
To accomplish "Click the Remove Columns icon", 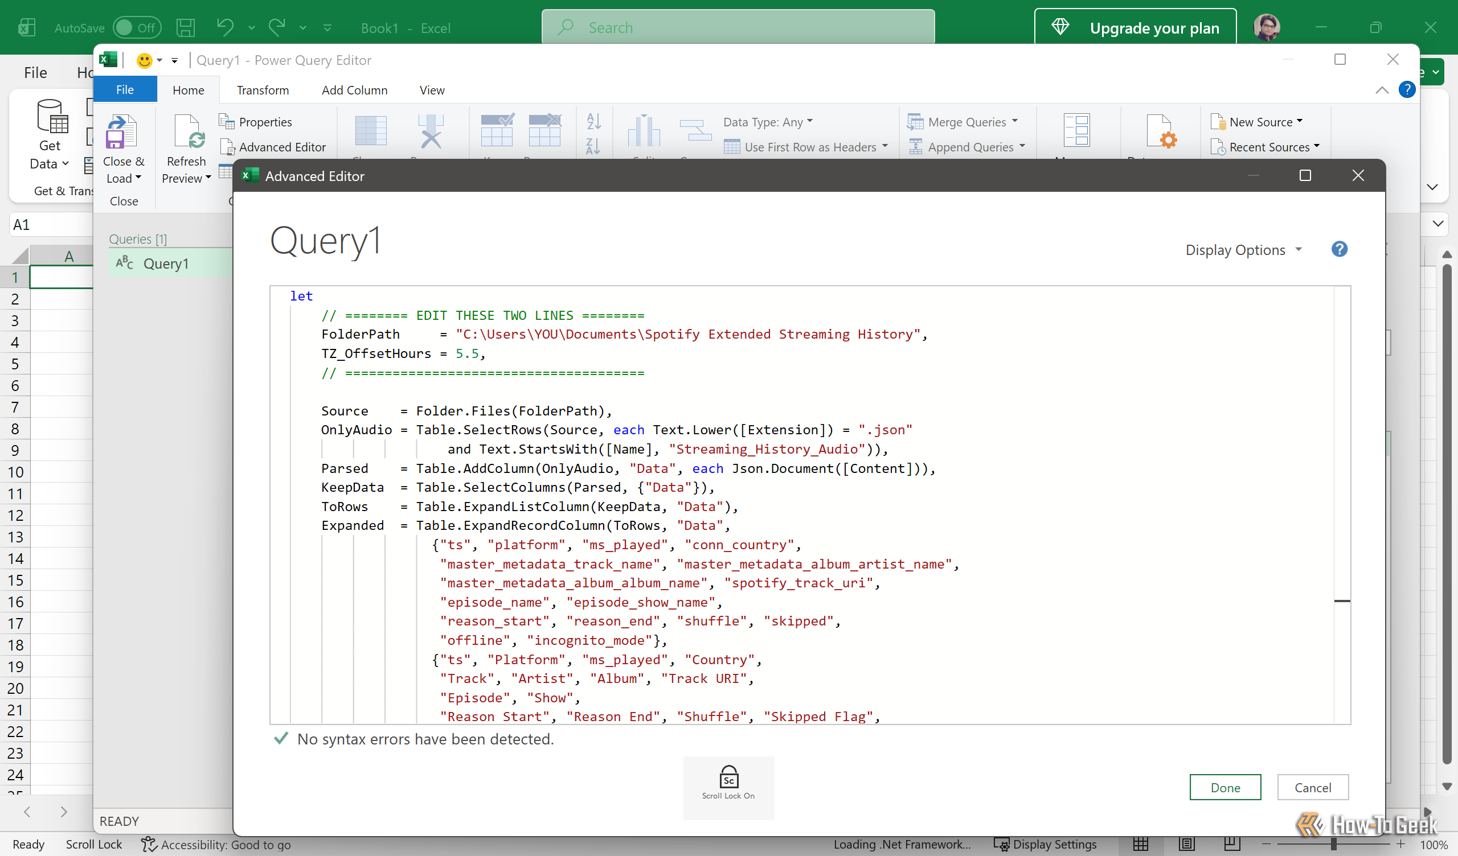I will tap(431, 131).
